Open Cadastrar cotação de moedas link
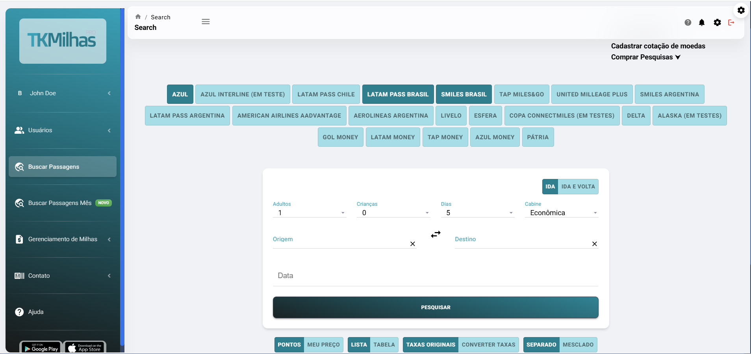The height and width of the screenshot is (354, 751). [x=658, y=46]
